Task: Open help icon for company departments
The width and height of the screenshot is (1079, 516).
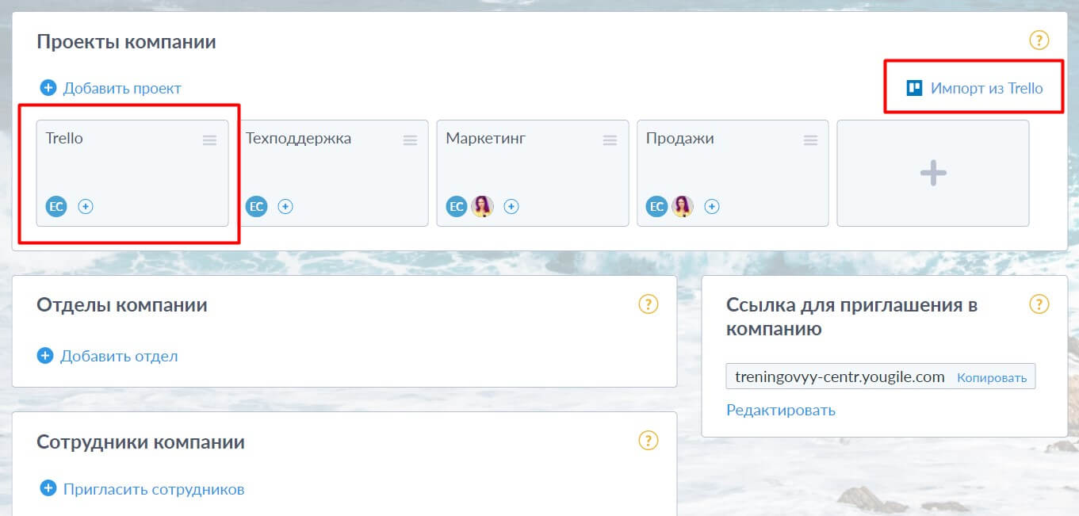Action: click(649, 304)
